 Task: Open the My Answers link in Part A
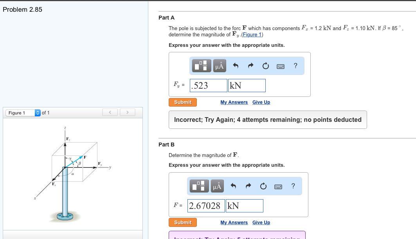(234, 102)
